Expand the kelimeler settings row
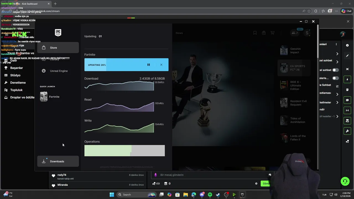354x199 pixels. coord(329,103)
